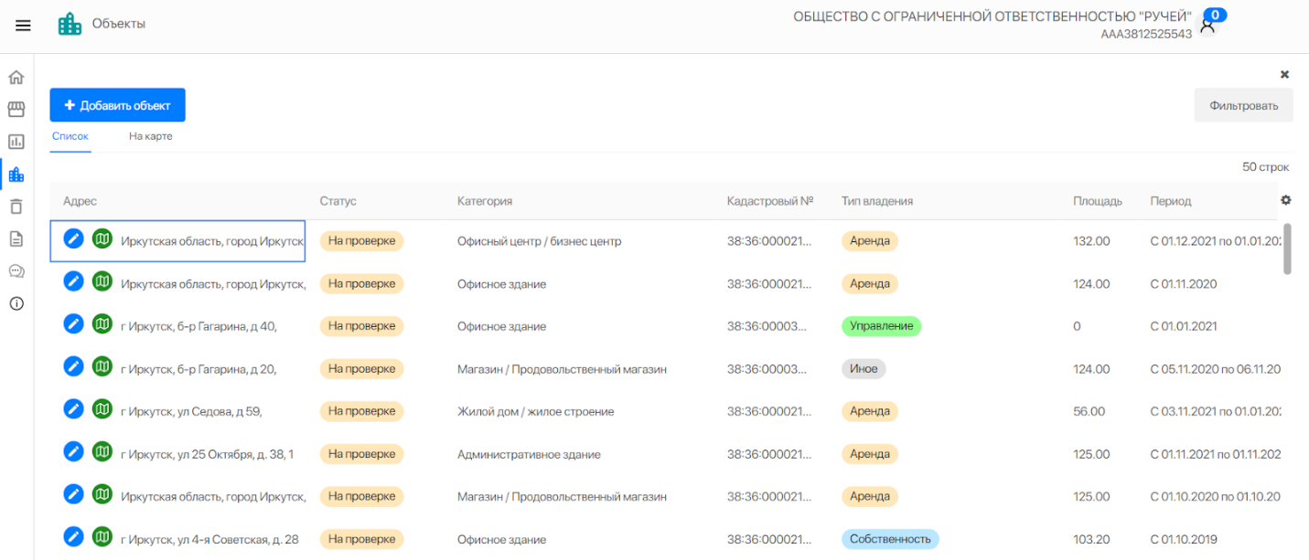This screenshot has width=1309, height=560.
Task: Show б-р Гагарина, д 40 on map
Action: tap(102, 325)
